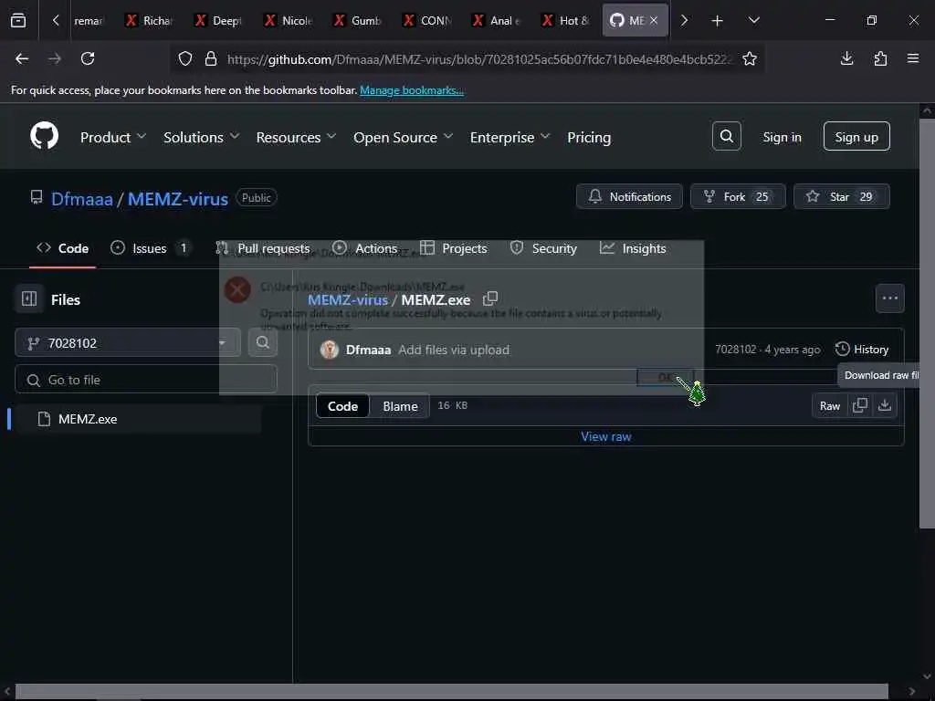Click the red X error icon in dialog
935x701 pixels.
click(237, 290)
